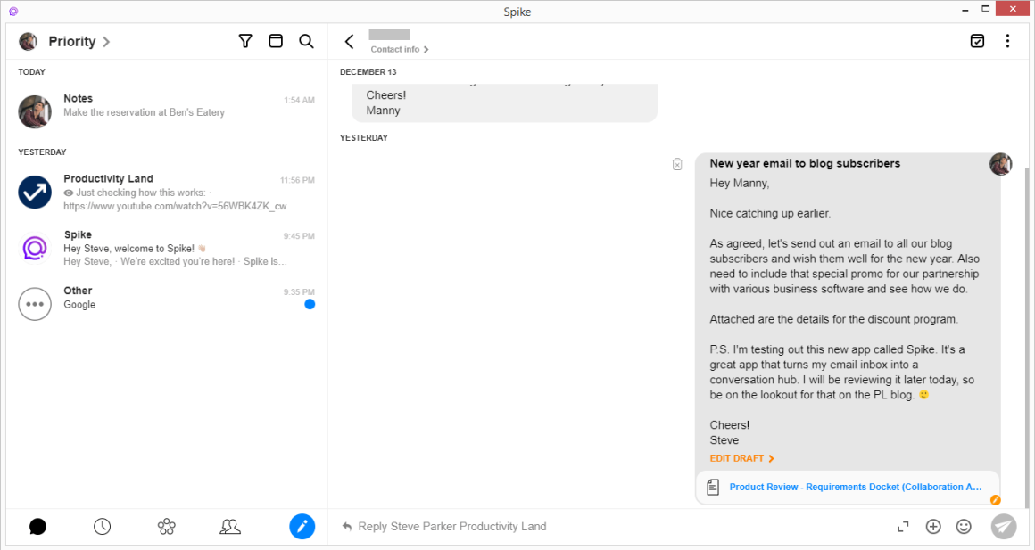Image resolution: width=1035 pixels, height=550 pixels.
Task: Select the chat bubble icon in bottom navigation
Action: point(37,526)
